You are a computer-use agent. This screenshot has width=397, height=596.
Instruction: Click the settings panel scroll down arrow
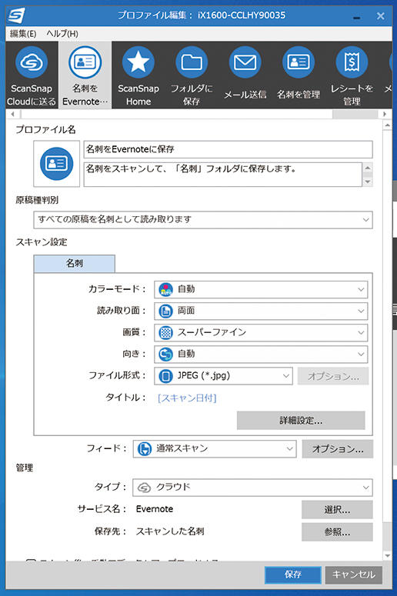pyautogui.click(x=387, y=556)
